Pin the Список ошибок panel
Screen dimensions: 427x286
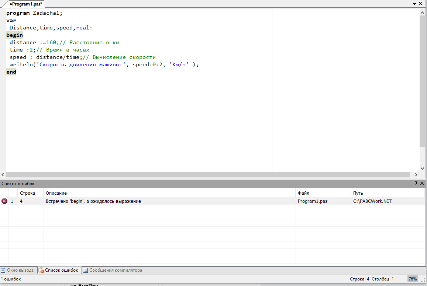[x=416, y=183]
